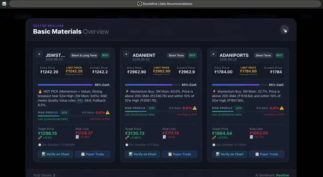Click Verify on Chart for JSWST
Viewport: 323px width, 177px height.
56,154
